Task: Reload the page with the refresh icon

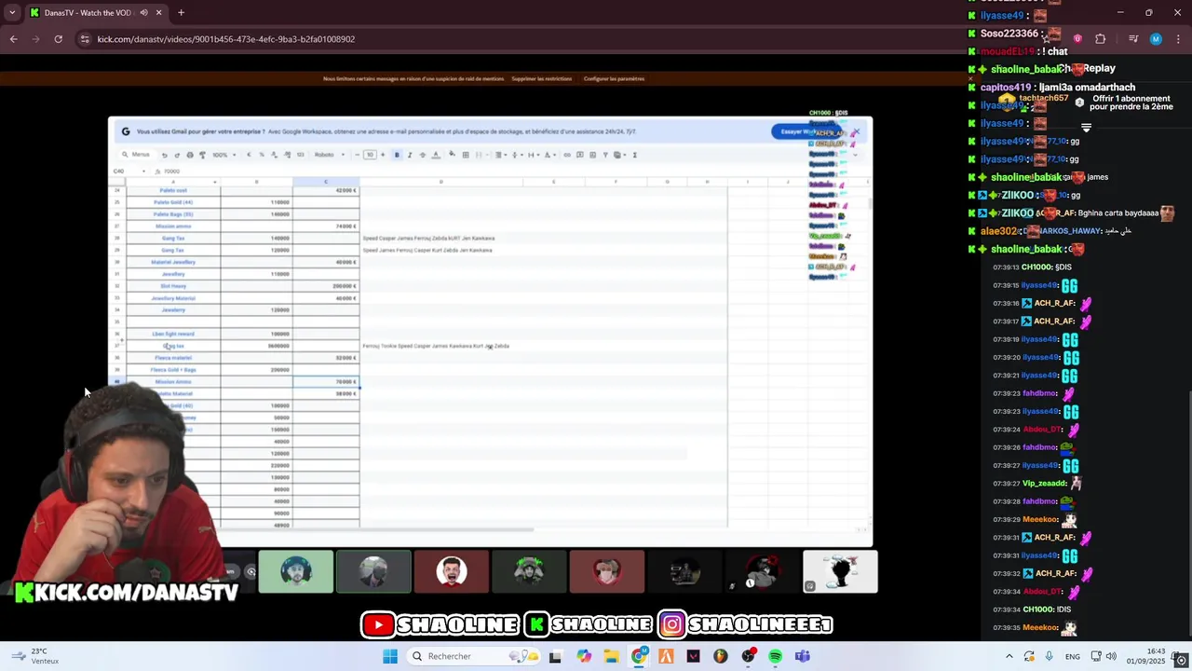Action: [x=58, y=39]
